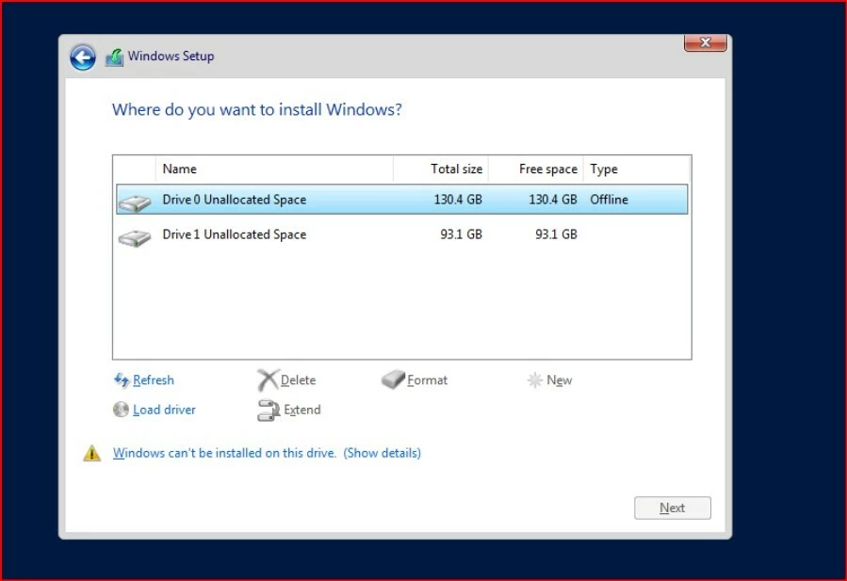
Task: Click Drive 1 total size 93.1 GB
Action: (462, 234)
